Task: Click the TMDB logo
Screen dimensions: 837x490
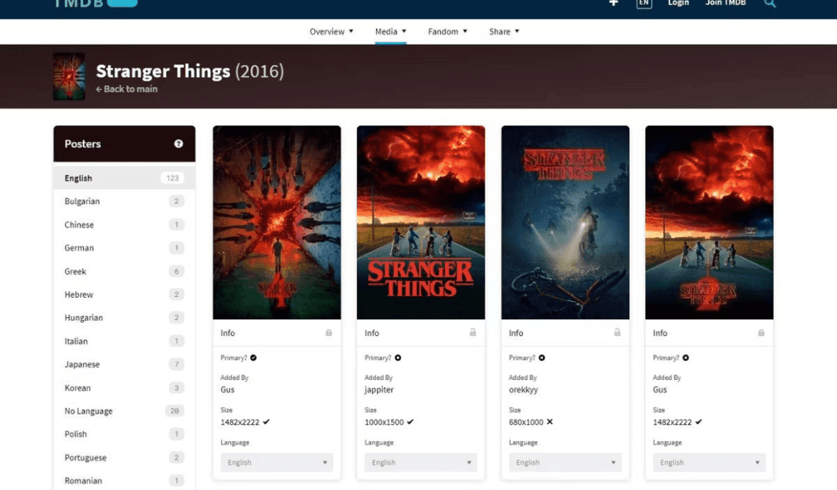Action: coord(96,3)
